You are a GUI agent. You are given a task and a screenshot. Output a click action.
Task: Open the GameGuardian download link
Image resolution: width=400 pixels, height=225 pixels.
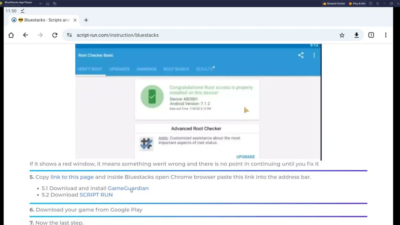[x=128, y=188]
